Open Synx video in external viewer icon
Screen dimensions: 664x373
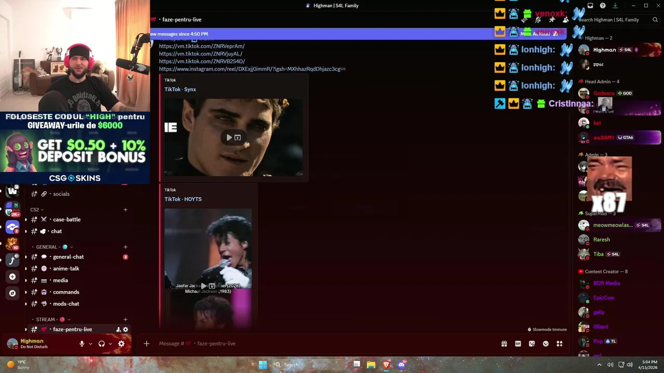point(238,137)
